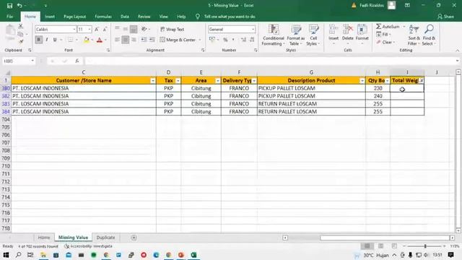Viewport: 462px width, 260px height.
Task: Apply fill color with the paint bucket
Action: coord(87,40)
